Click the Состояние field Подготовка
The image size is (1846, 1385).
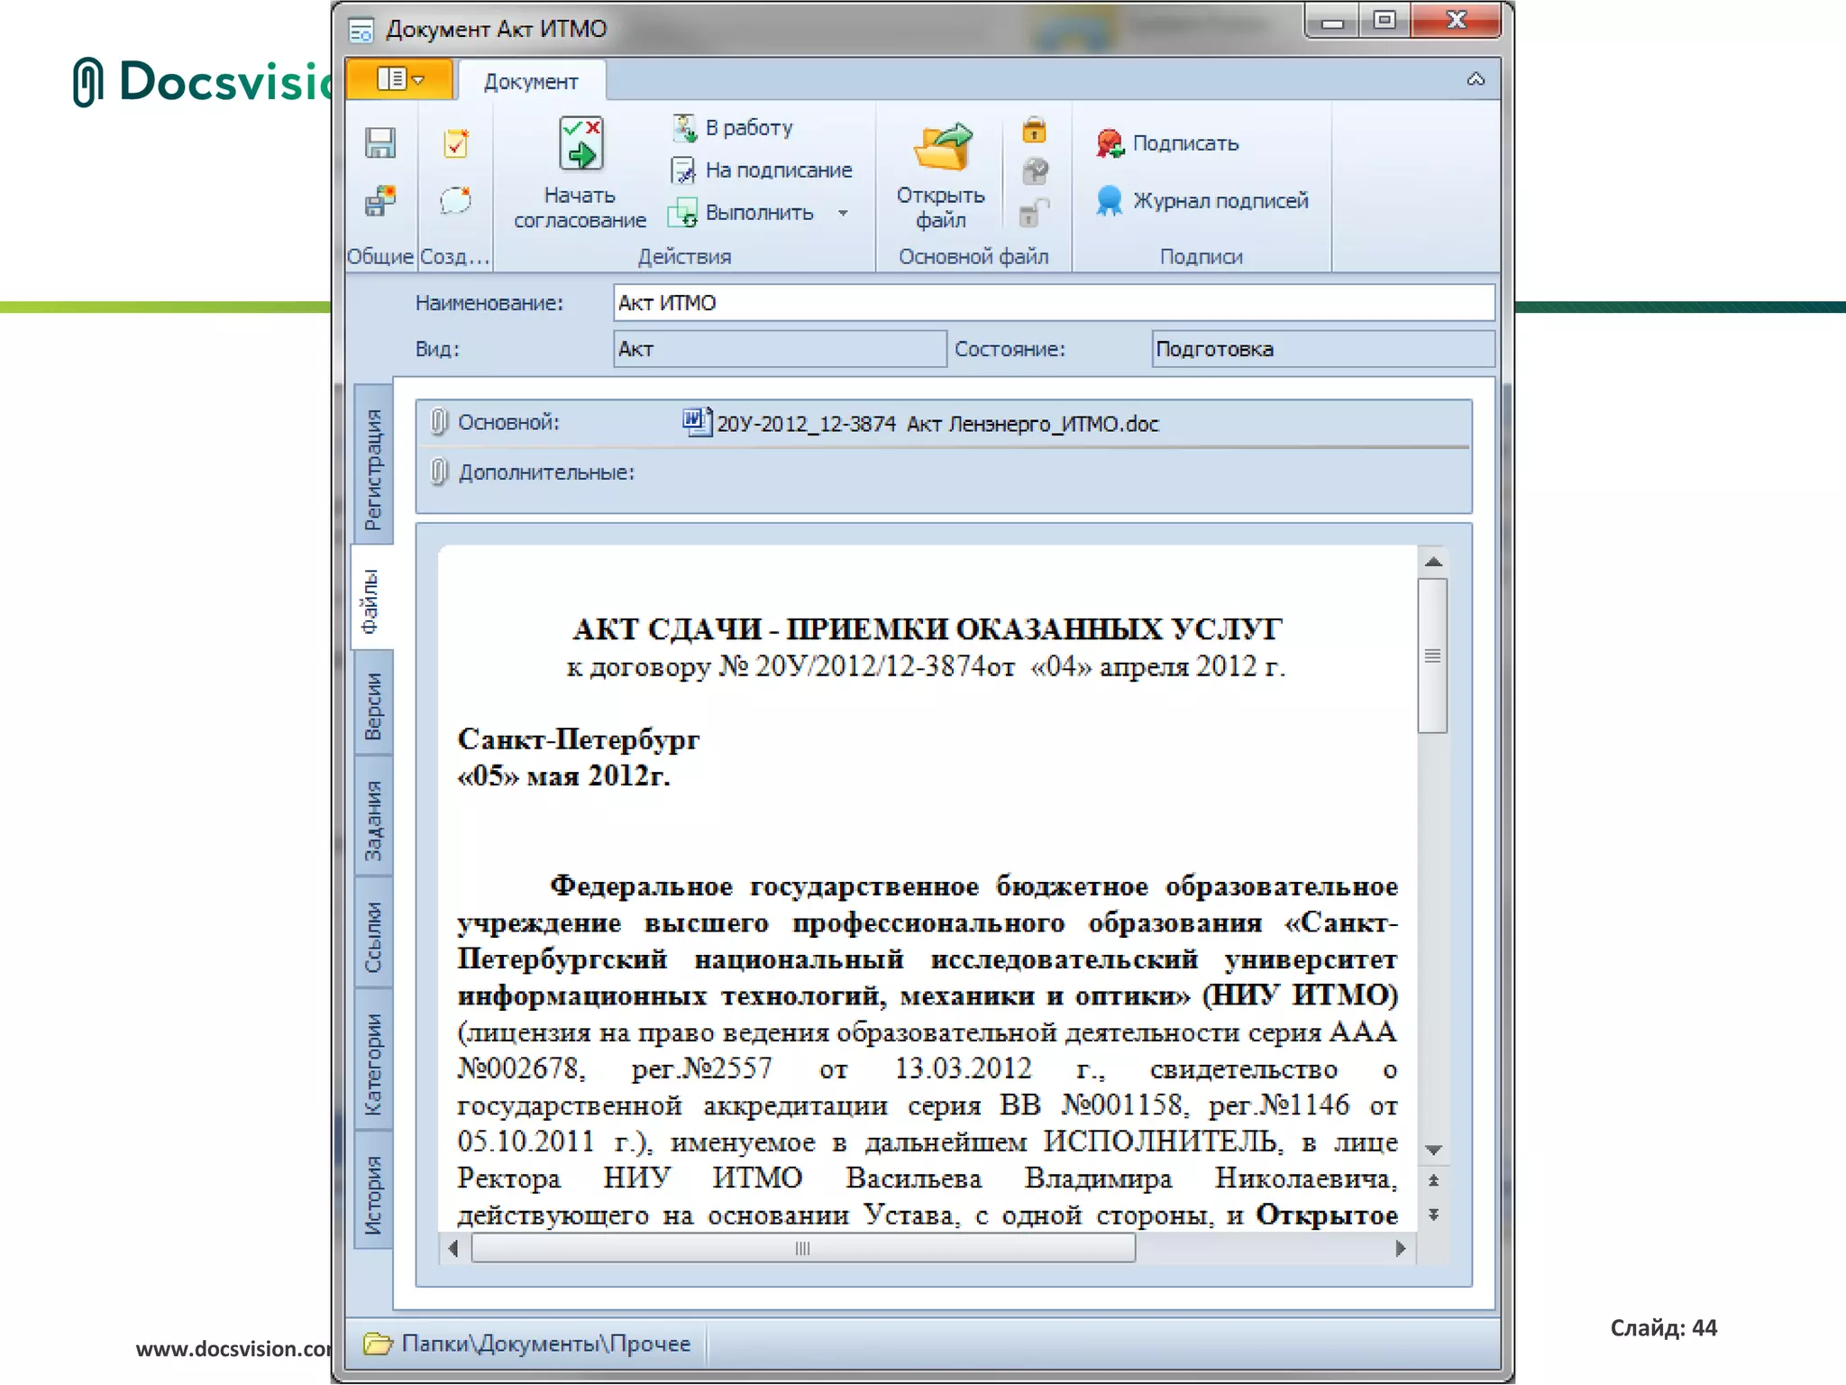pyautogui.click(x=1322, y=349)
